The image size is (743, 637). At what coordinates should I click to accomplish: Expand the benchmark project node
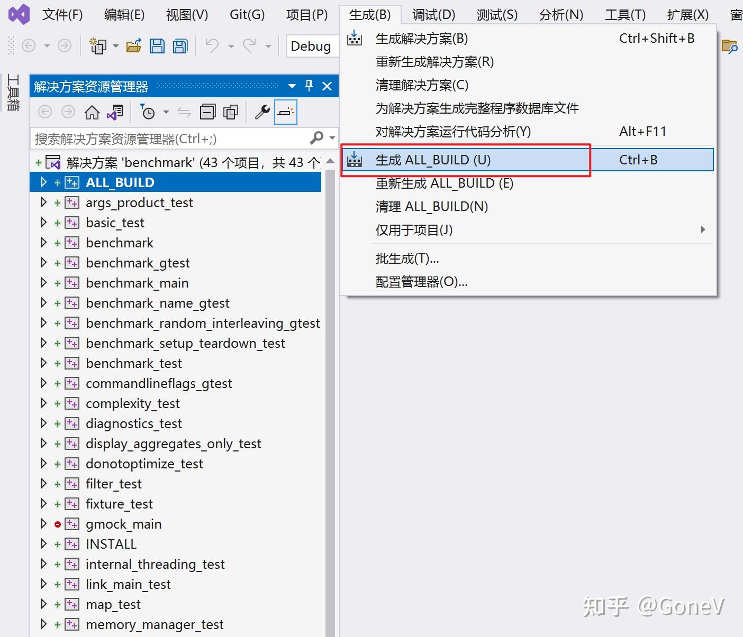coord(43,242)
